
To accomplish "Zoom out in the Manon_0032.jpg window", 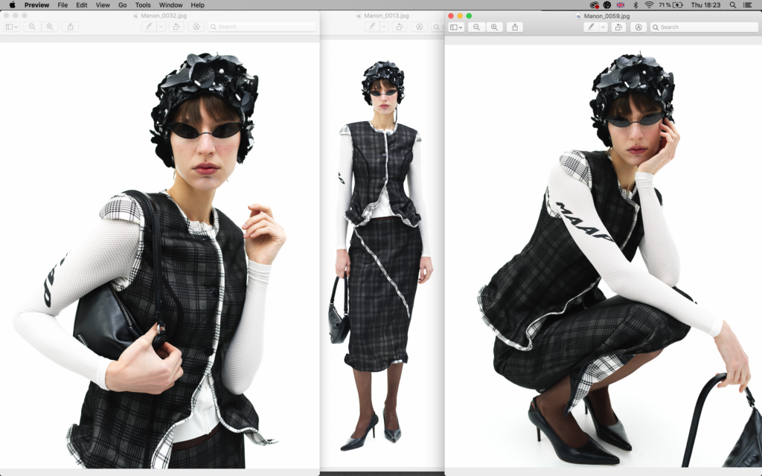I will (32, 27).
